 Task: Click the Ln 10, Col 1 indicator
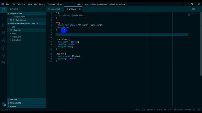[x=140, y=110]
